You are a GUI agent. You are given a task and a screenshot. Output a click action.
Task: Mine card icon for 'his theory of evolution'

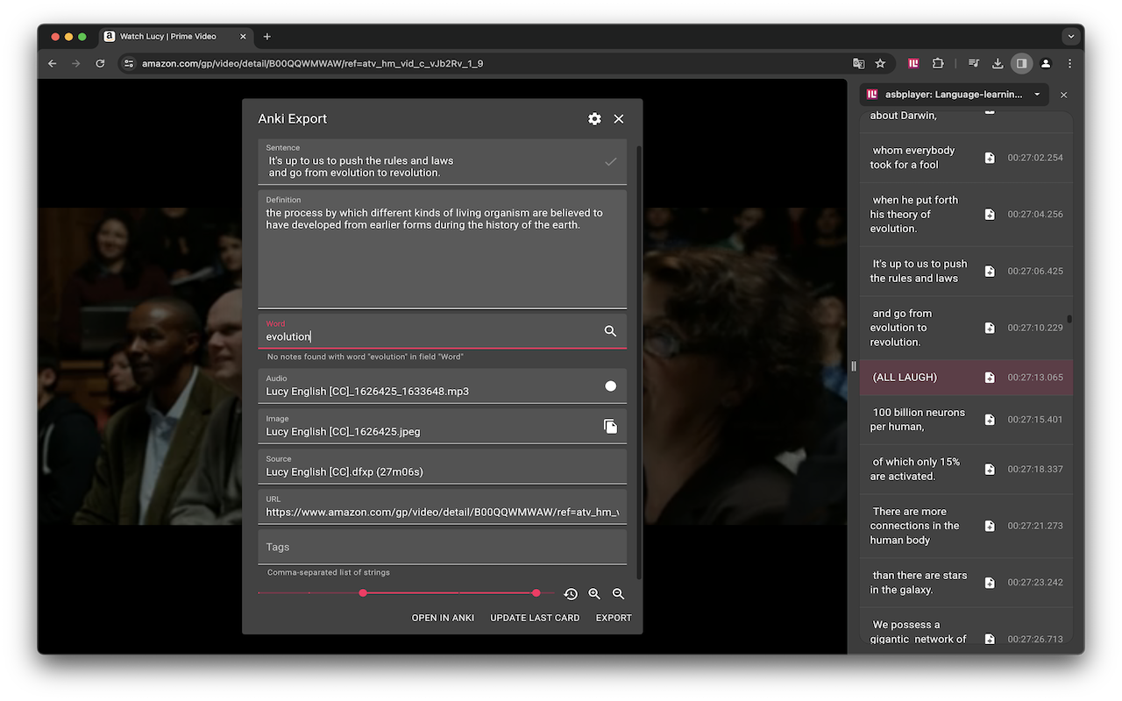[990, 214]
